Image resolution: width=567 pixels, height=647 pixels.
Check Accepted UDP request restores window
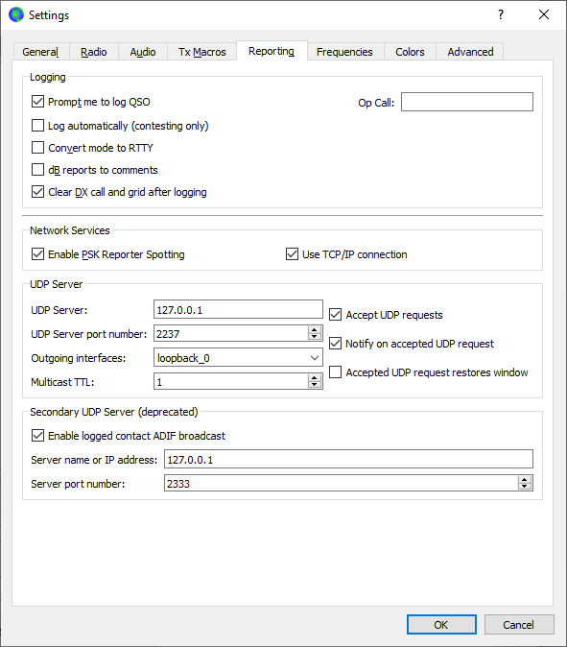click(335, 371)
